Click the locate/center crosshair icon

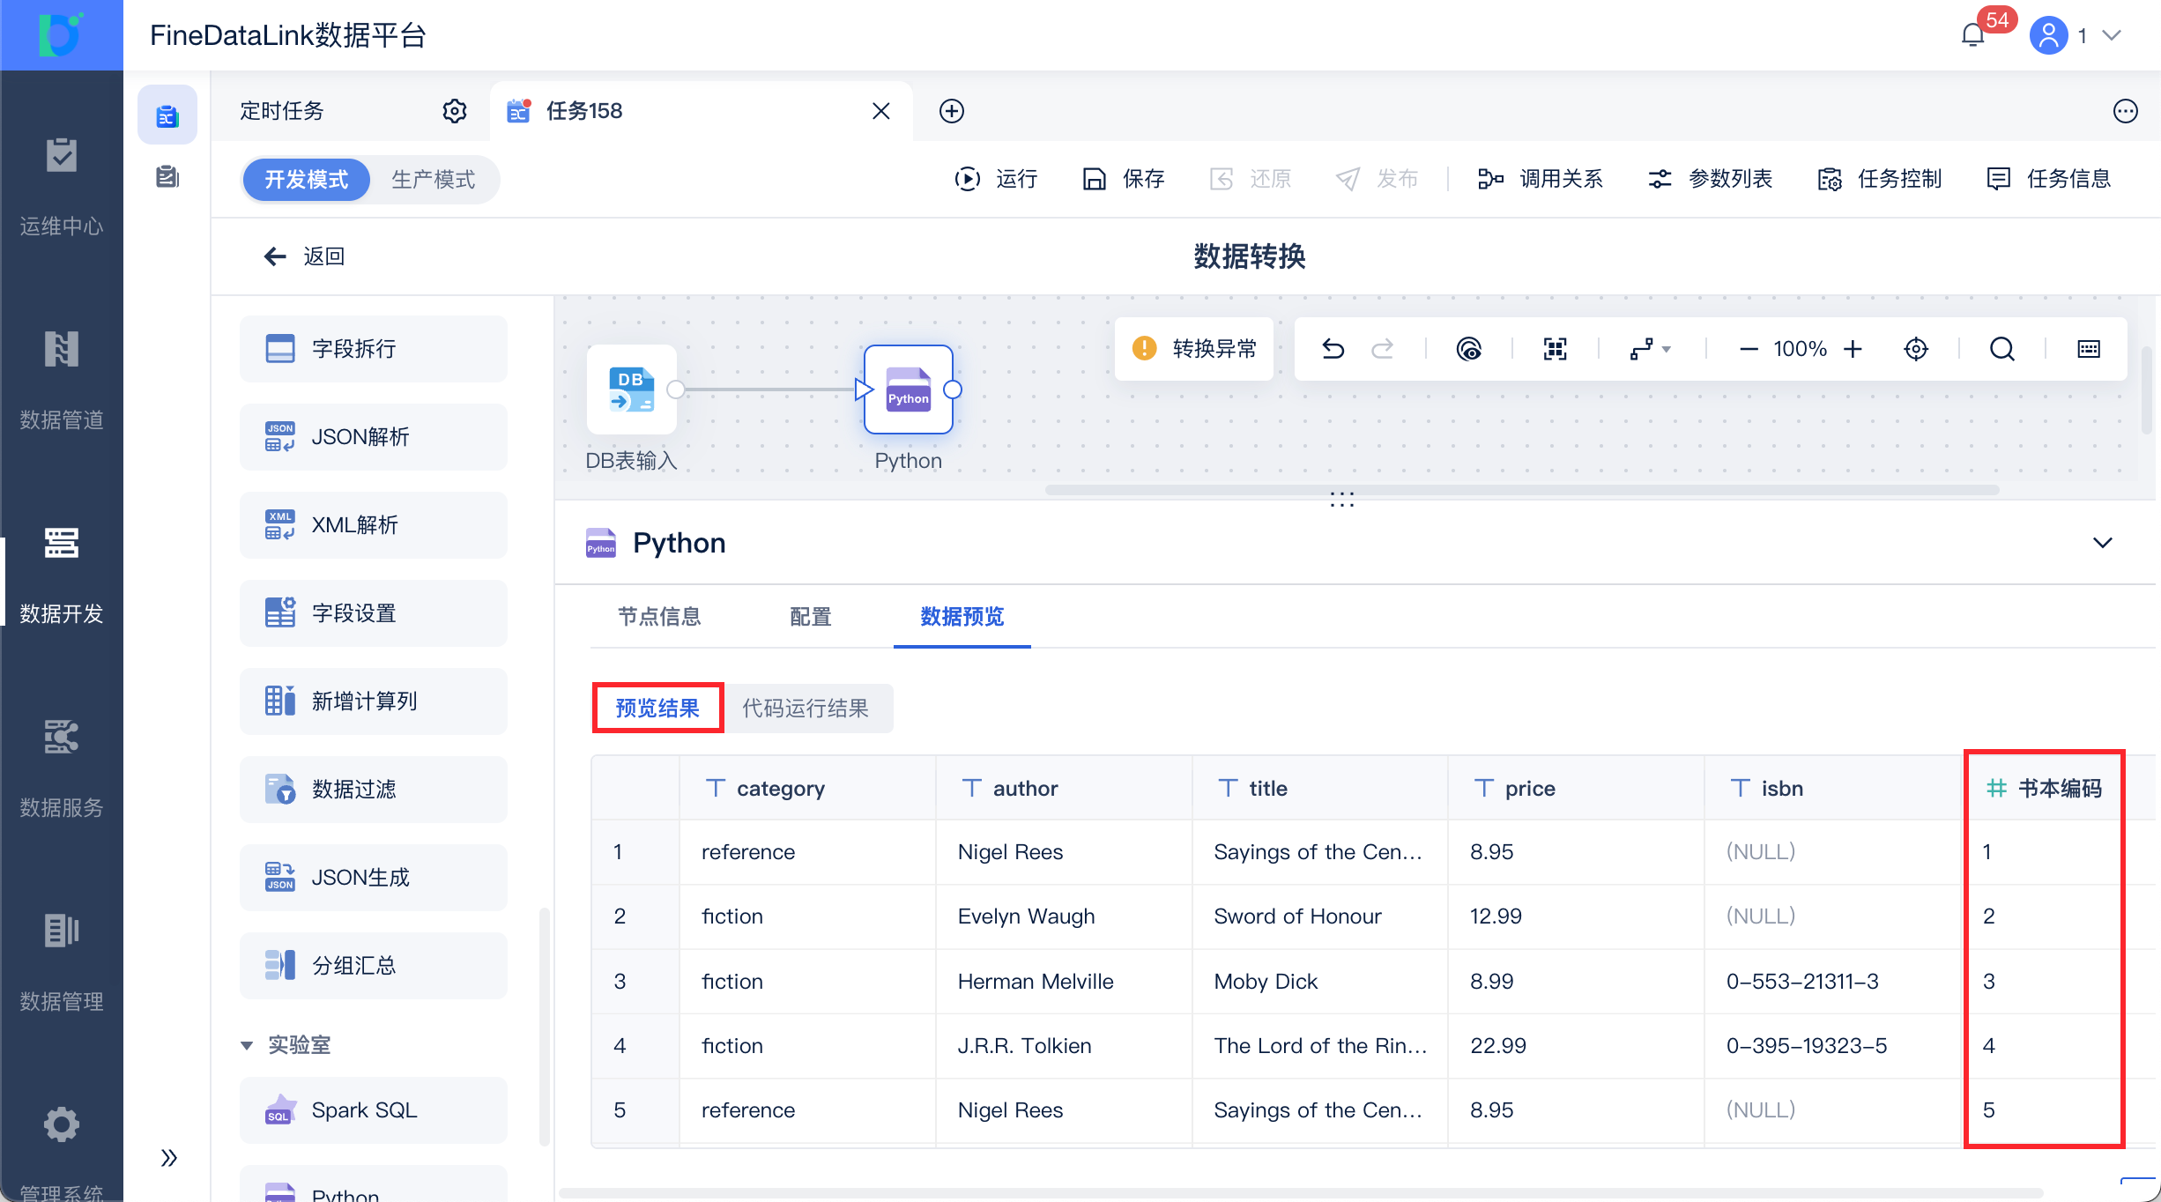1915,349
